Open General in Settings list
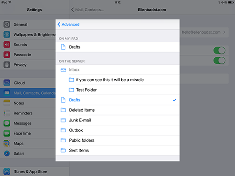The width and height of the screenshot is (235, 176). coord(28,24)
